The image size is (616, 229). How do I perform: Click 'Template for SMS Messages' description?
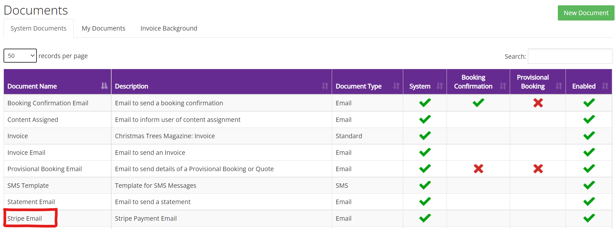click(155, 185)
